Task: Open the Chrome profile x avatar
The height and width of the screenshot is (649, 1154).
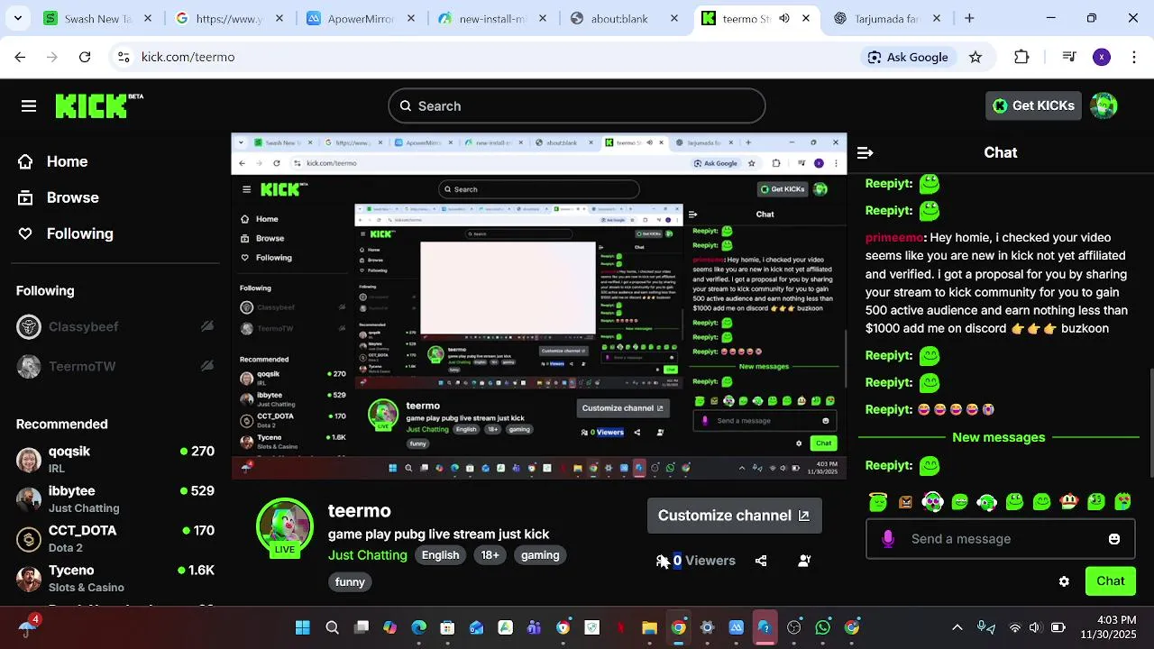Action: [x=1102, y=57]
